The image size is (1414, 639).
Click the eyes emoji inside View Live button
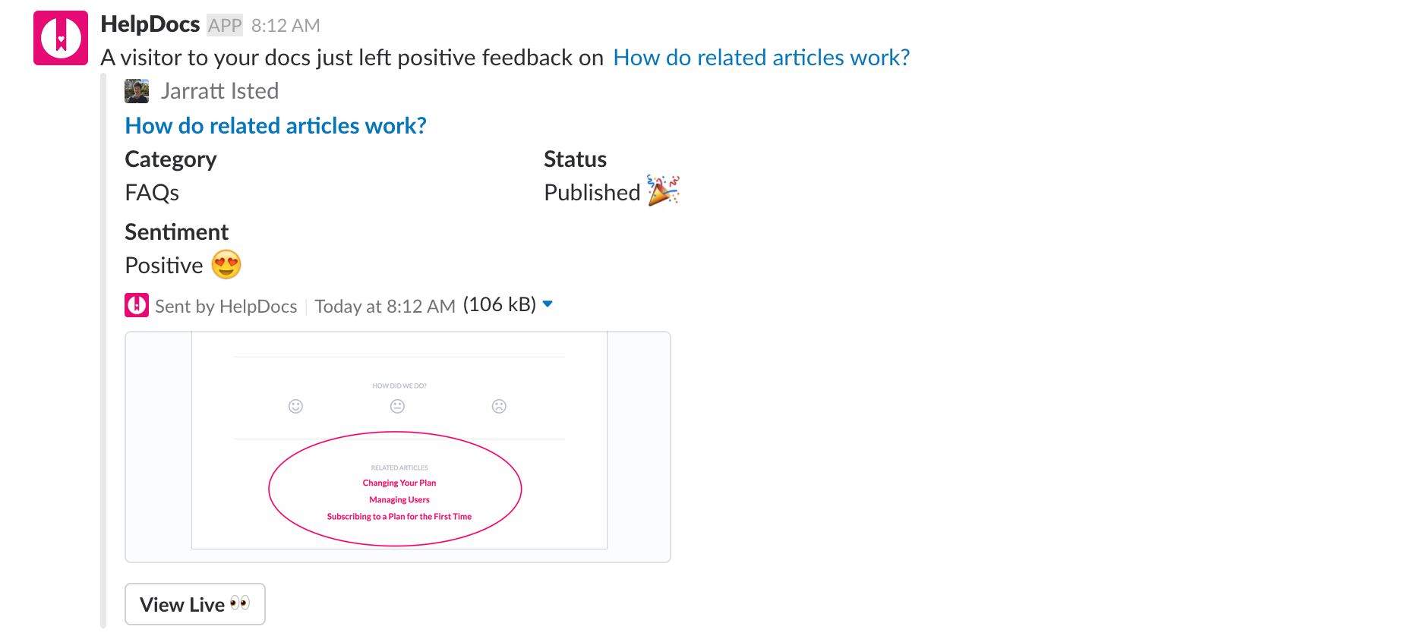coord(239,603)
